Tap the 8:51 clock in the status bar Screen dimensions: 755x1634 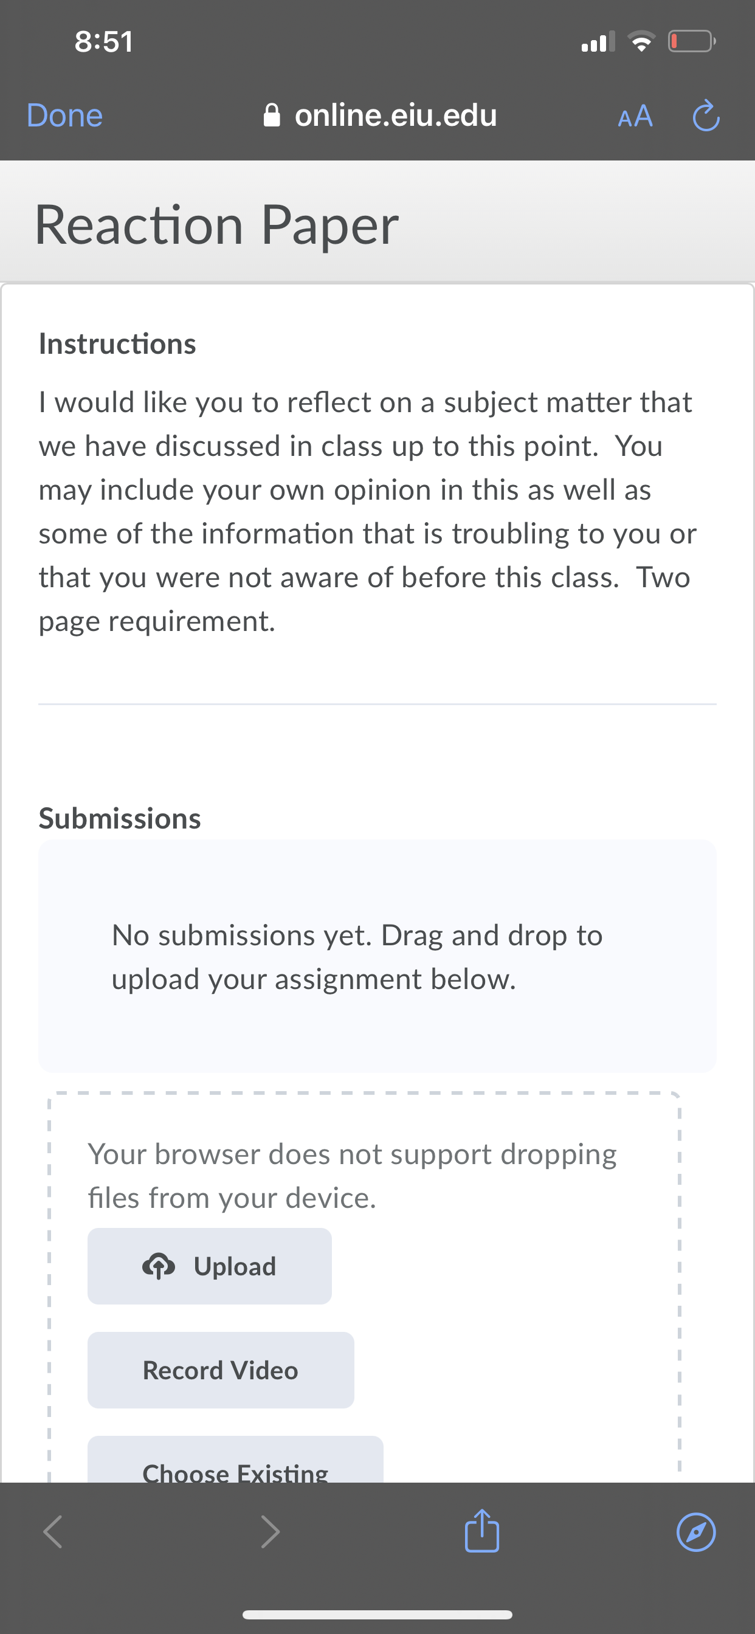(104, 42)
